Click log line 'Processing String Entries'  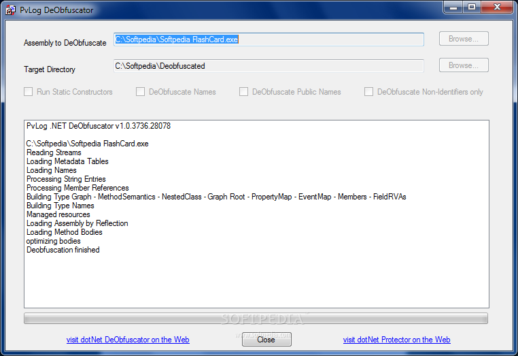(66, 179)
